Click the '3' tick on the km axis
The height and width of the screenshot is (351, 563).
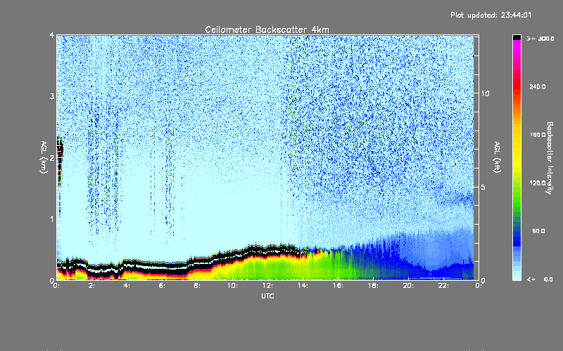[x=52, y=96]
